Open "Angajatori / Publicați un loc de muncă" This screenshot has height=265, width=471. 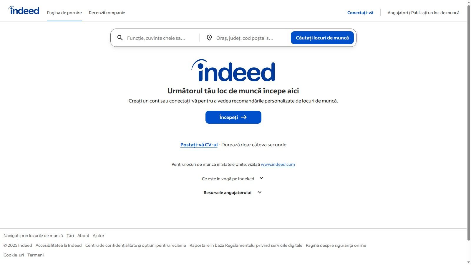point(423,13)
